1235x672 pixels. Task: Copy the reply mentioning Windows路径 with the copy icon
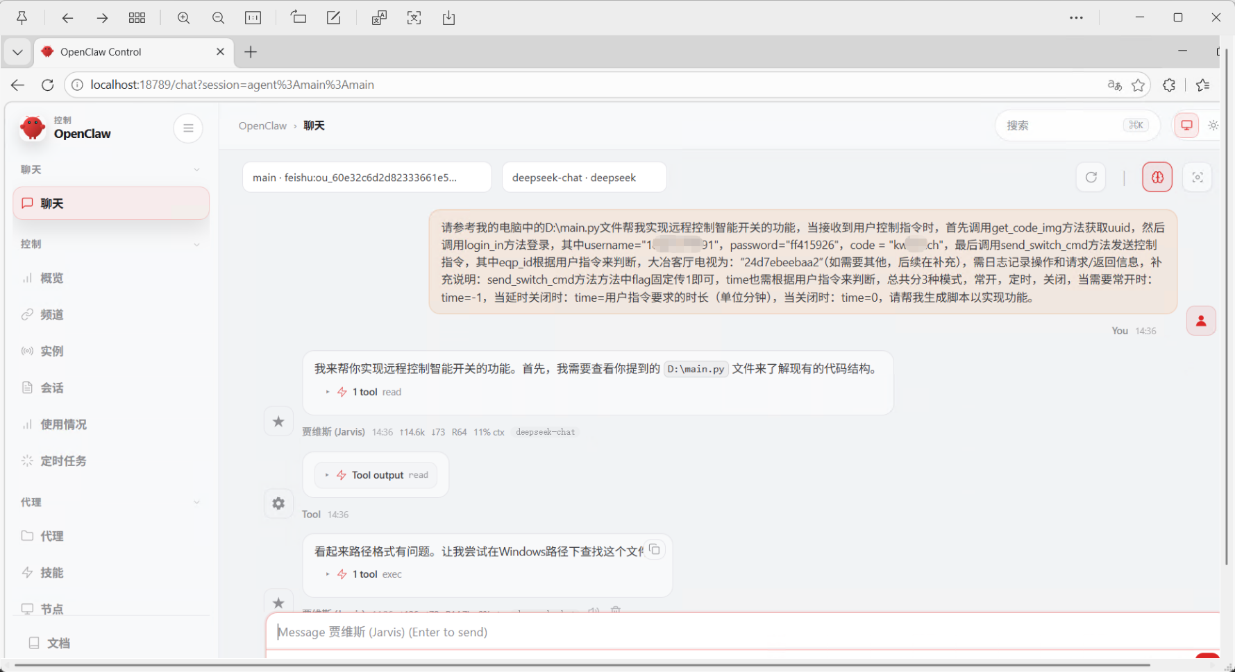coord(655,550)
